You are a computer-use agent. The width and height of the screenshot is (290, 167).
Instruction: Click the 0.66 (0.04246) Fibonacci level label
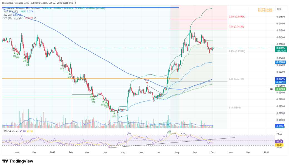(x=236, y=26)
